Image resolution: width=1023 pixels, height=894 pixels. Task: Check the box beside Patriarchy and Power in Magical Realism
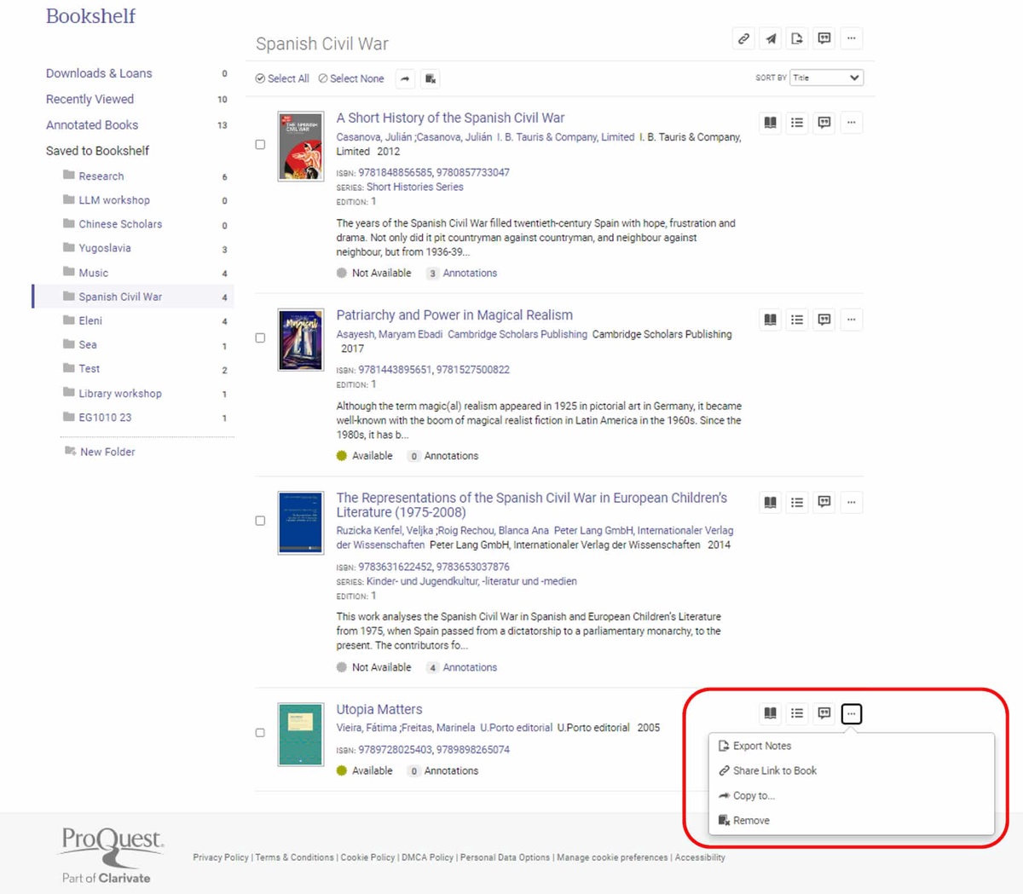click(x=260, y=337)
